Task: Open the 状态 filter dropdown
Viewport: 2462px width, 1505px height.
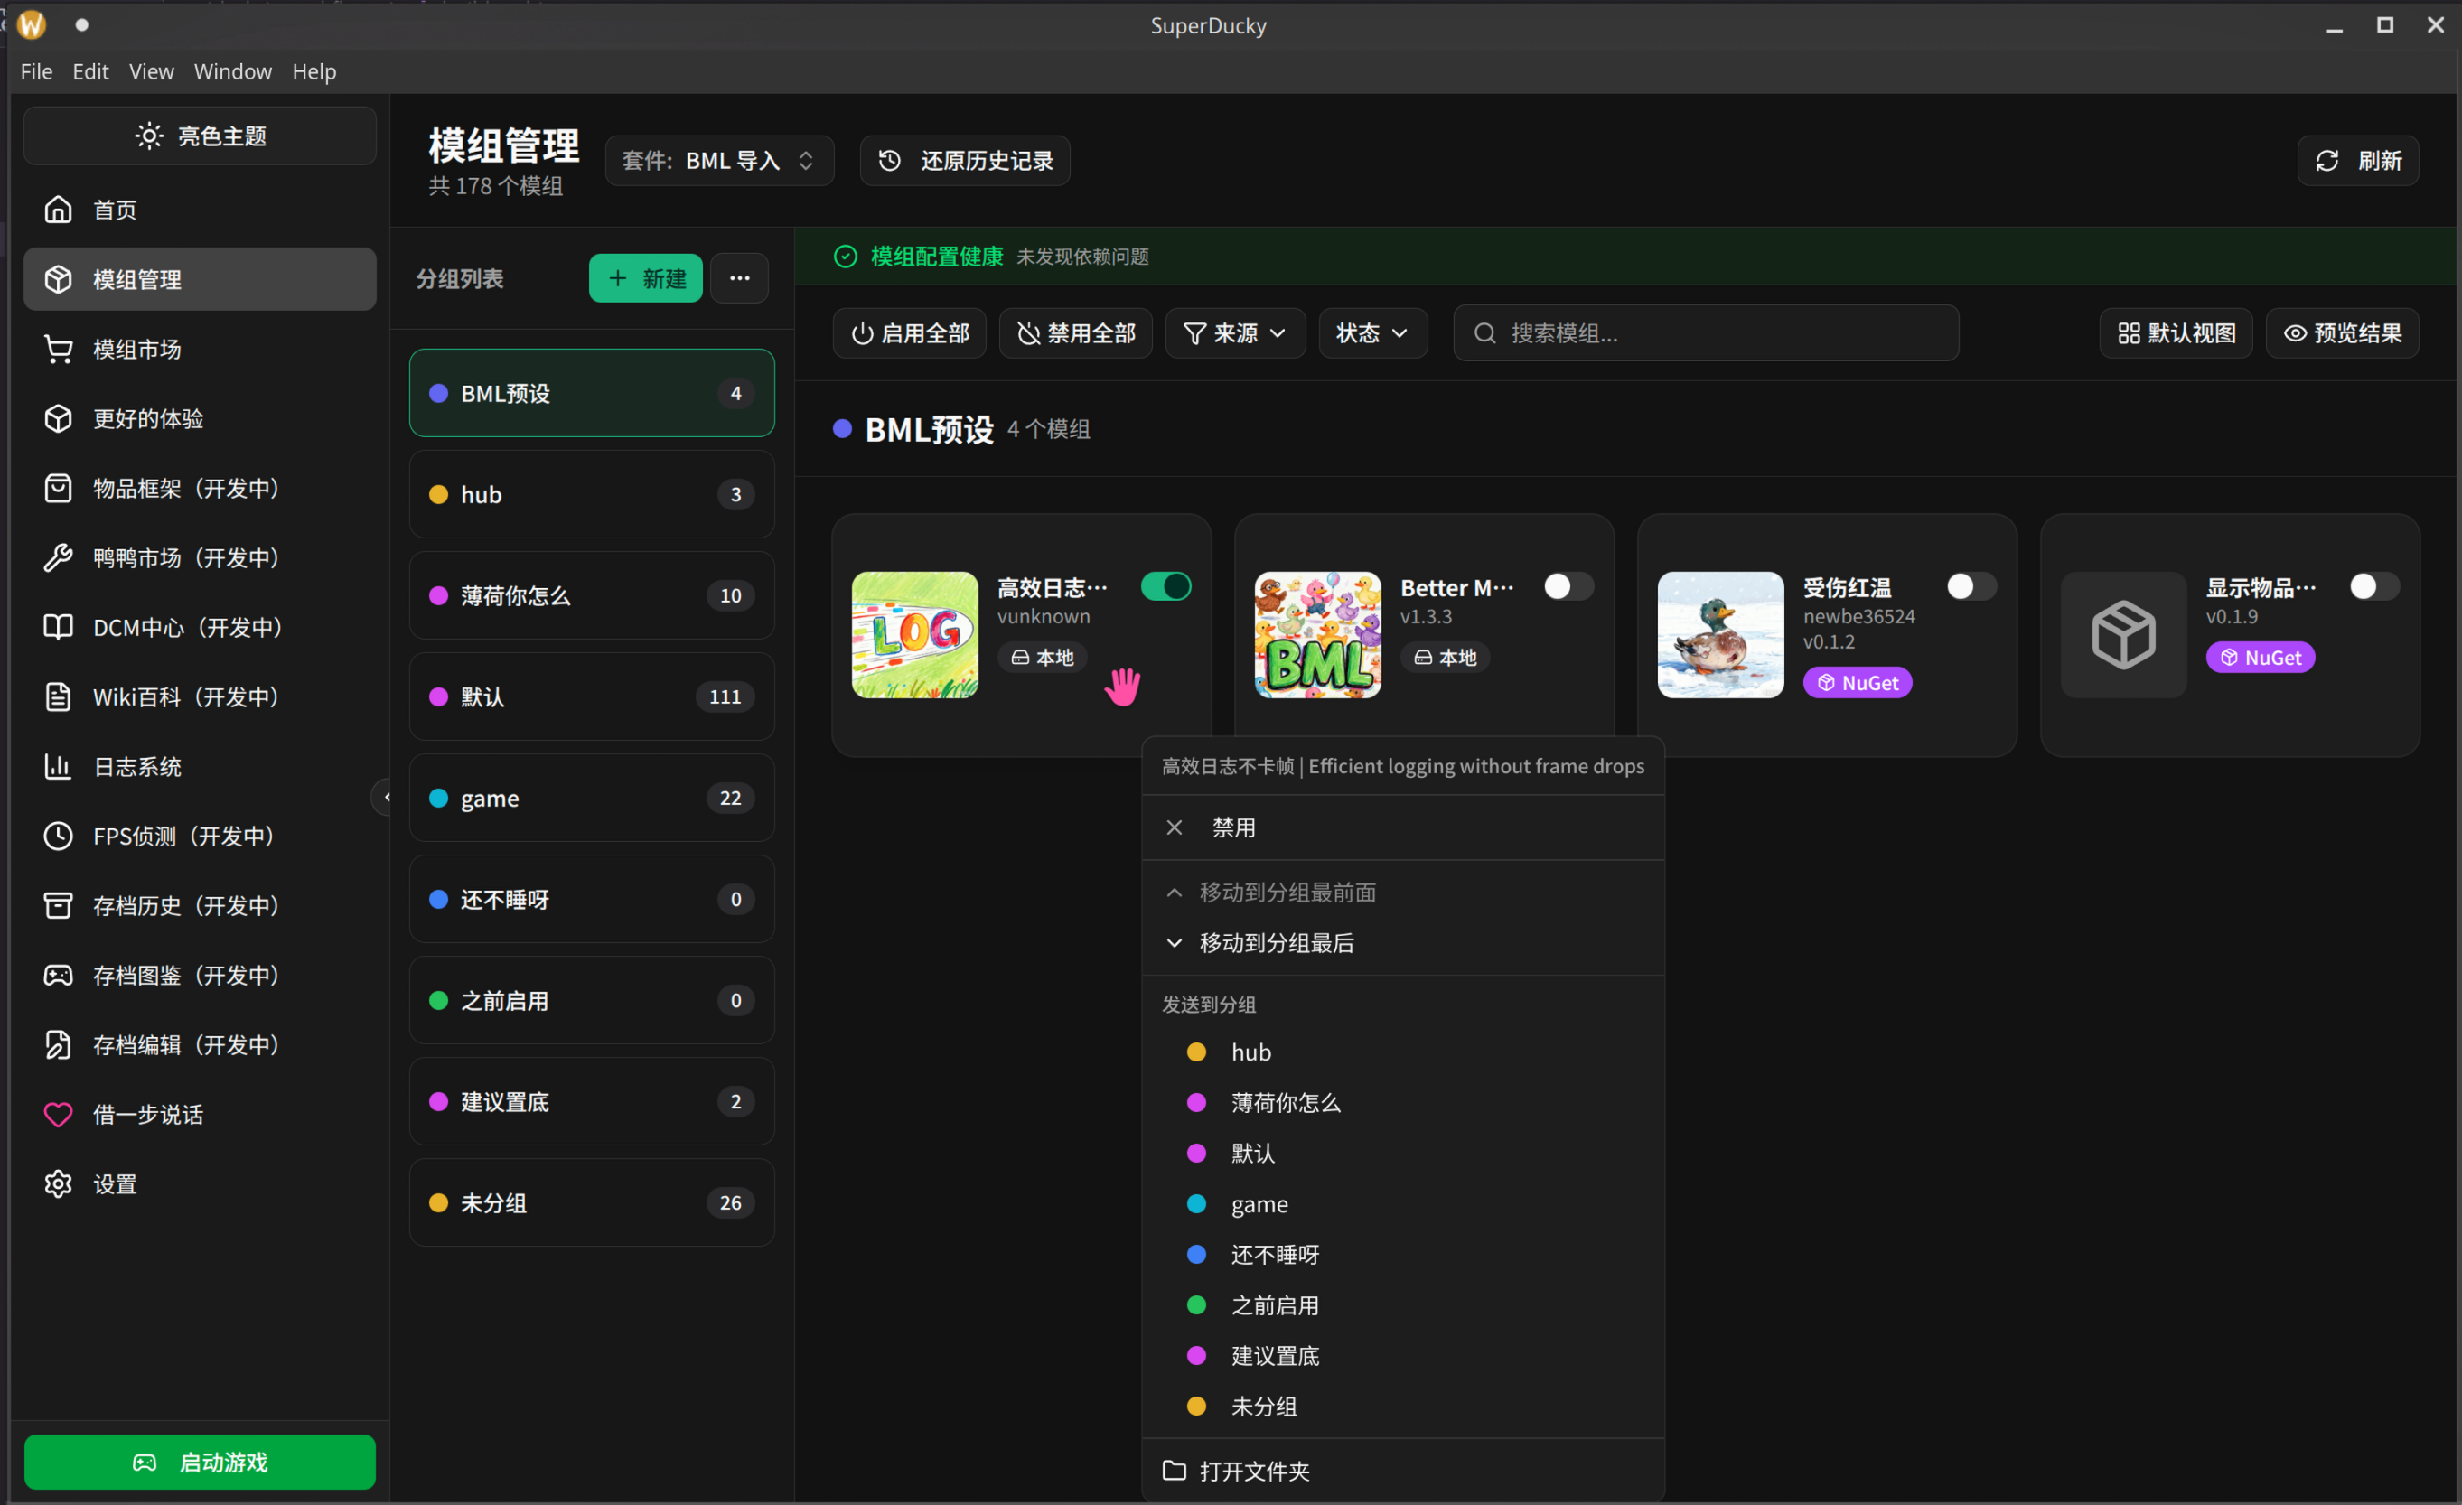Action: click(1371, 332)
